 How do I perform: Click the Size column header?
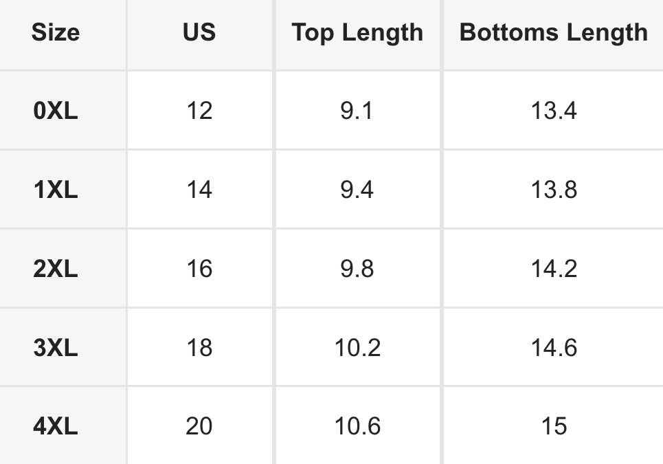pyautogui.click(x=56, y=32)
